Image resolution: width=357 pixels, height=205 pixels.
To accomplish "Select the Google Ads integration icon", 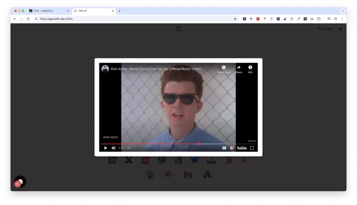I will coord(207,174).
